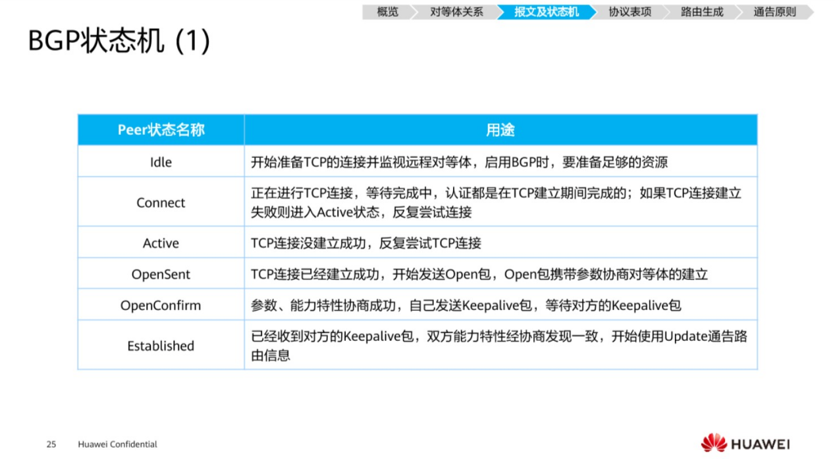Viewport: 835px width, 466px height.
Task: Select the Peer状态名称 column header
Action: (161, 130)
